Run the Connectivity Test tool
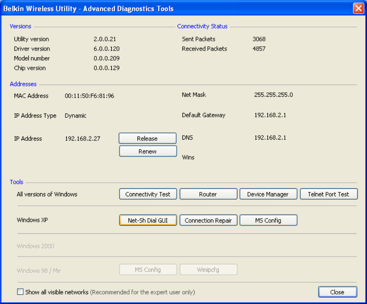 (148, 194)
